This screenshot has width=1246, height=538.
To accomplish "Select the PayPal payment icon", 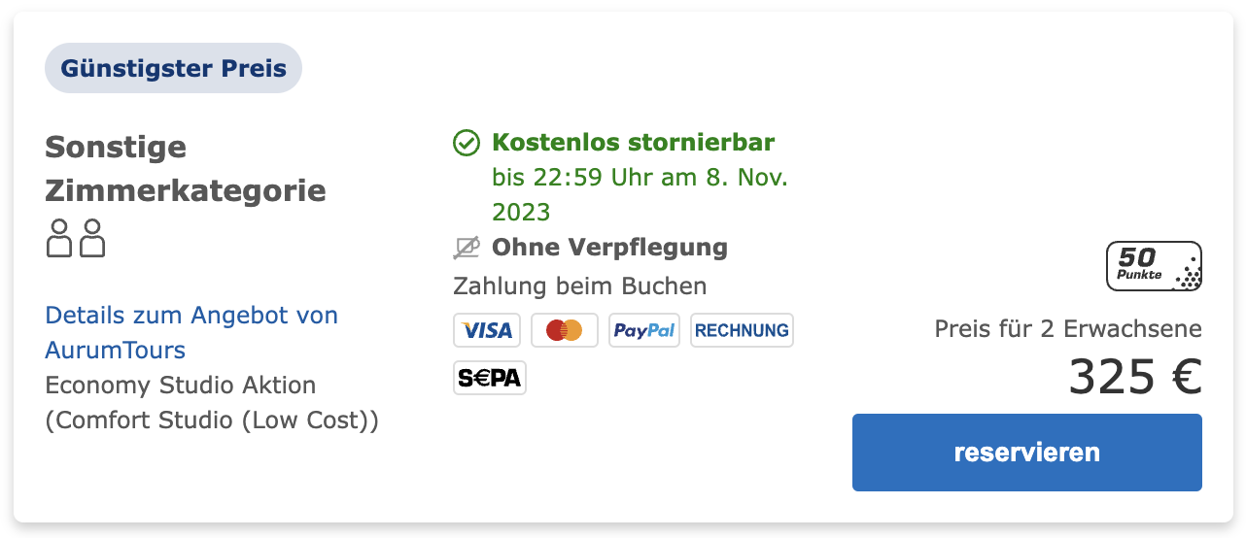I will [x=644, y=330].
